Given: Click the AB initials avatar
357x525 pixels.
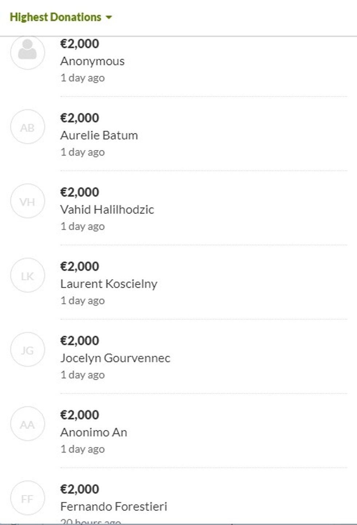Looking at the screenshot, I should click(28, 127).
